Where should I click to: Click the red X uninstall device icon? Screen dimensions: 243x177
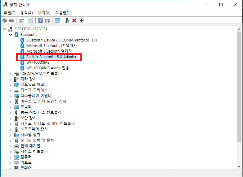(74, 20)
